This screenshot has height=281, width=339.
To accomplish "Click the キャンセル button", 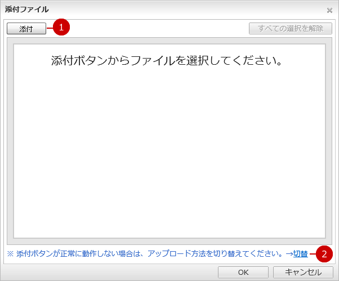I will pyautogui.click(x=303, y=272).
